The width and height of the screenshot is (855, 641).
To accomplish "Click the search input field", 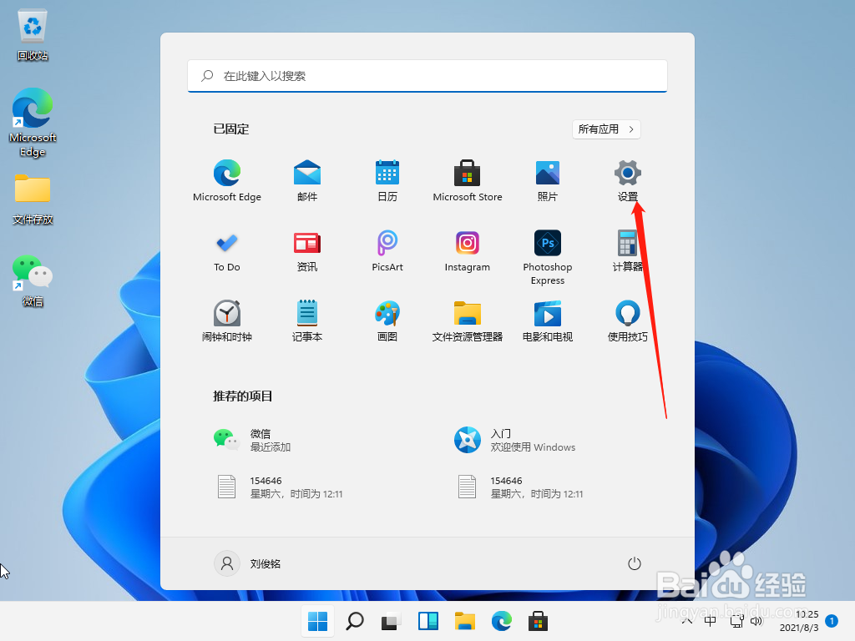I will tap(427, 76).
